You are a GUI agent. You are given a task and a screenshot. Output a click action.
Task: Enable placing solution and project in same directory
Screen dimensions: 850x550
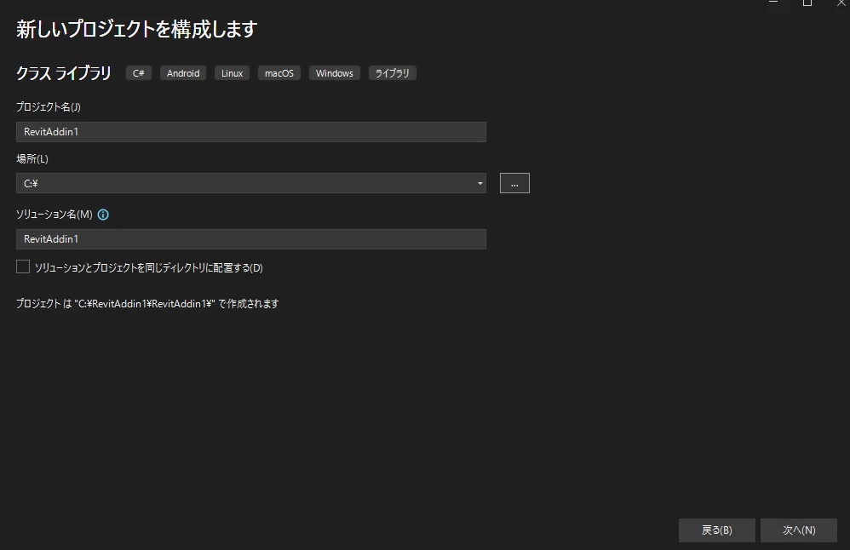(x=23, y=266)
